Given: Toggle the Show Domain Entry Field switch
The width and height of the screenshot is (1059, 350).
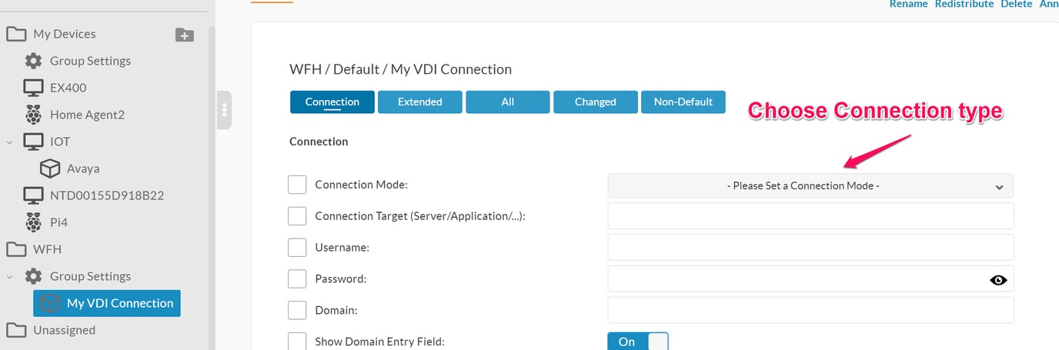Looking at the screenshot, I should (x=638, y=341).
